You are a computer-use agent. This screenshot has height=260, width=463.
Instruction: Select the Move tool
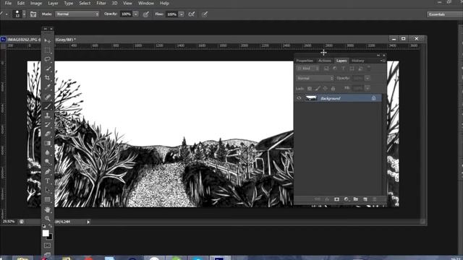click(x=47, y=40)
